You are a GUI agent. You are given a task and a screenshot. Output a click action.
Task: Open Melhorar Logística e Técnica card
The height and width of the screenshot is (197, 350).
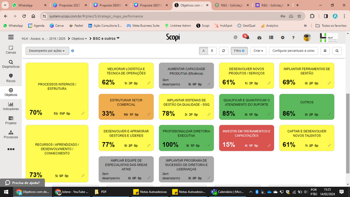126,76
